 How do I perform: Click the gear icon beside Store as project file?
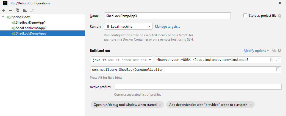pyautogui.click(x=279, y=16)
